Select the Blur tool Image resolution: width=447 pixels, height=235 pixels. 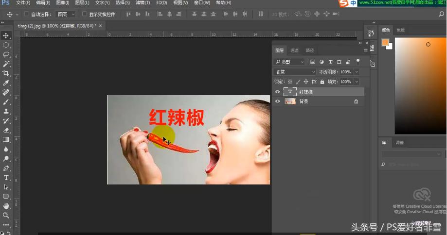pos(6,149)
